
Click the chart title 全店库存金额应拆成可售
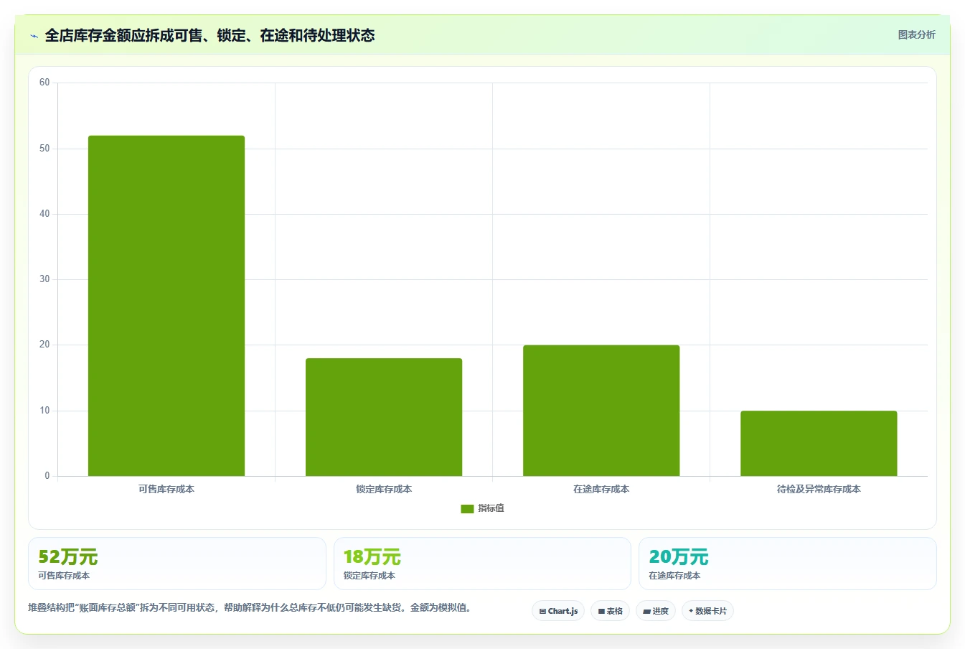coord(210,35)
